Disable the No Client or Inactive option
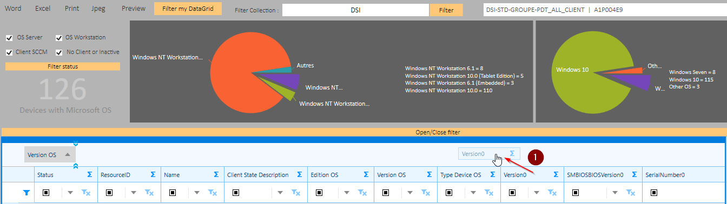The image size is (727, 204). click(59, 52)
